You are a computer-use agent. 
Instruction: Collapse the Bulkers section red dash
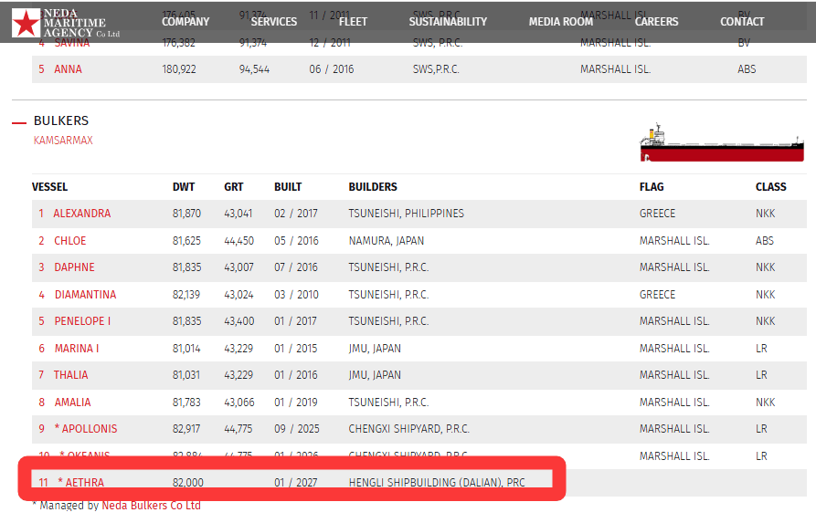tap(18, 121)
